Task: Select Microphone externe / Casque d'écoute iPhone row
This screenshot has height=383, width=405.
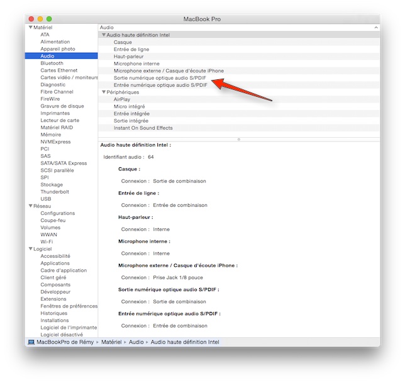Action: [x=239, y=71]
